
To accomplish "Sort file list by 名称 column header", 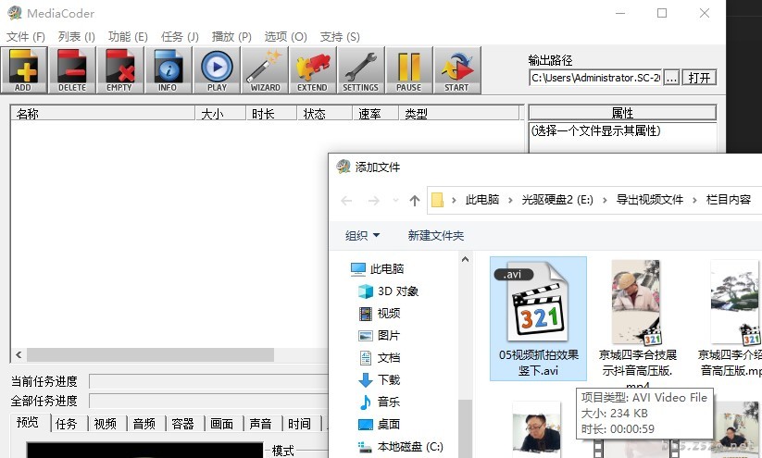I will pos(103,114).
